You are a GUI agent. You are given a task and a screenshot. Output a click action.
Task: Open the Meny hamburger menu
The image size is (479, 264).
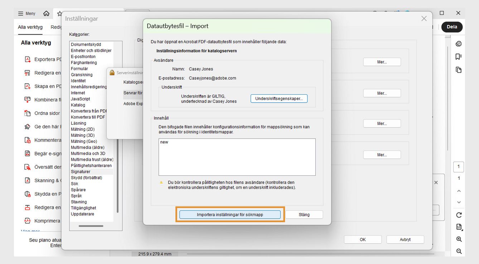pyautogui.click(x=26, y=13)
